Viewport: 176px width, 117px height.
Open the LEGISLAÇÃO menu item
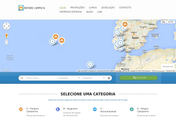pyautogui.click(x=108, y=8)
